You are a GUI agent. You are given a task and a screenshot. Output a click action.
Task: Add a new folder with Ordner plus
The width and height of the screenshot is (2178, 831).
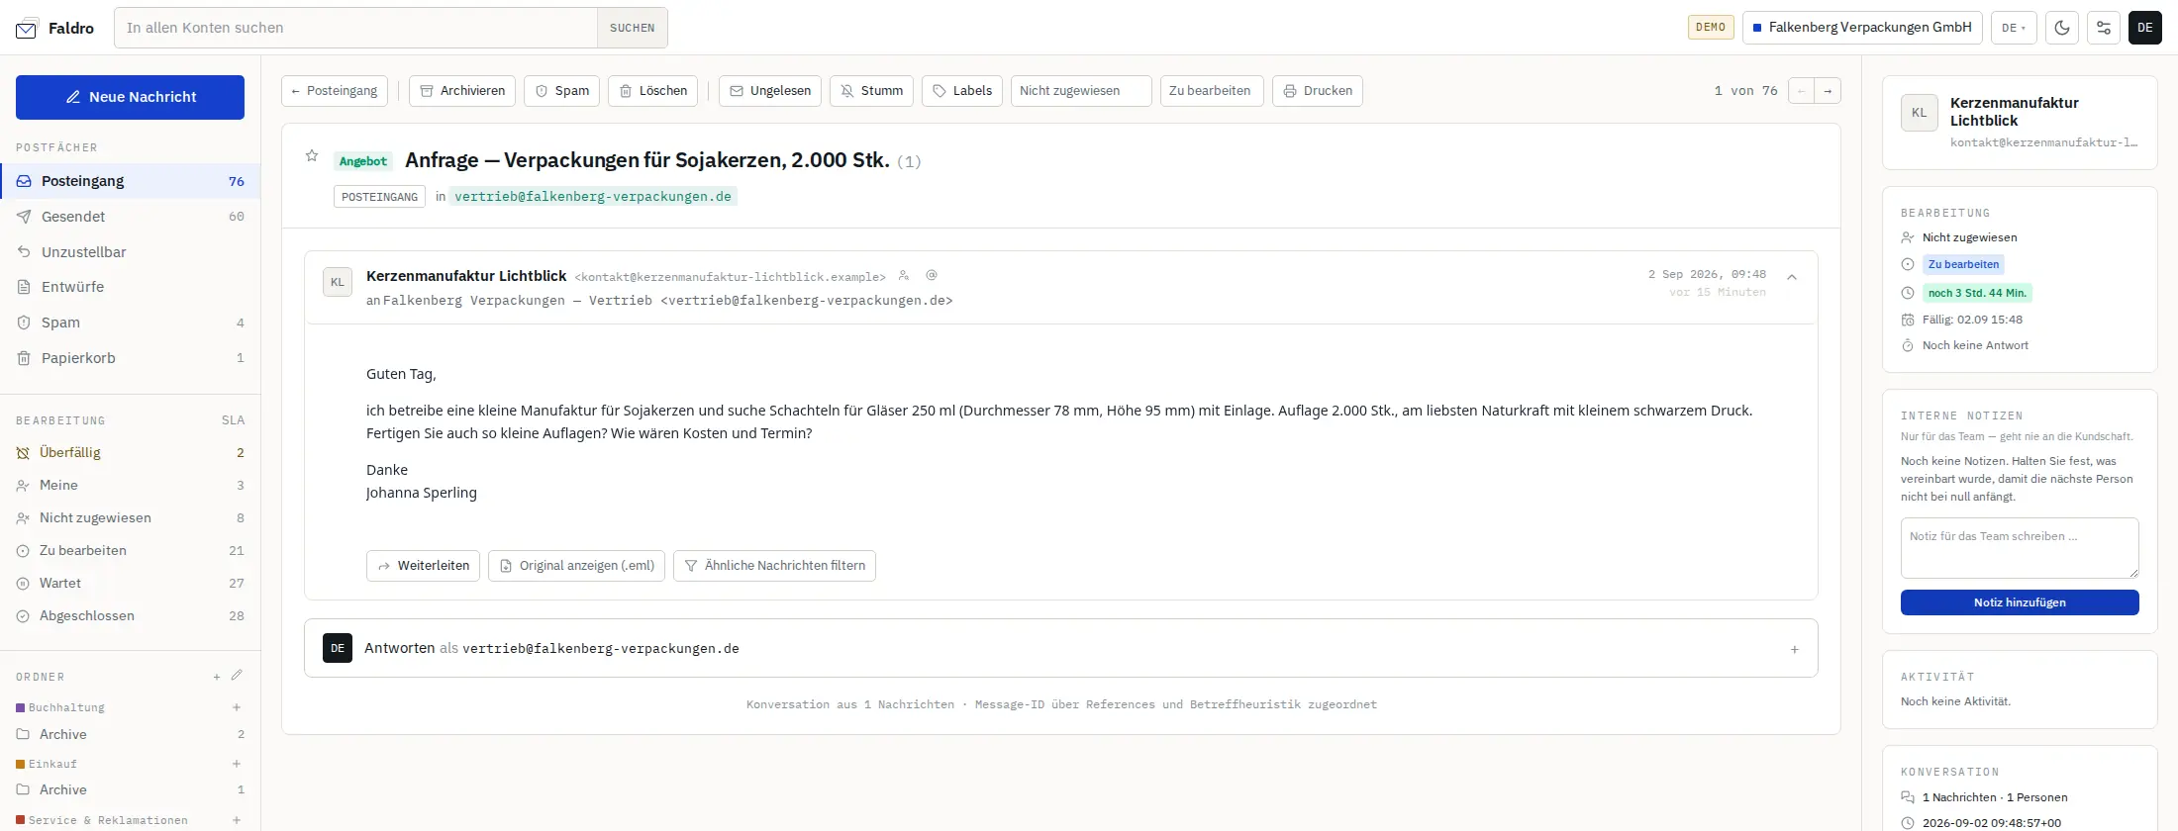tap(217, 677)
